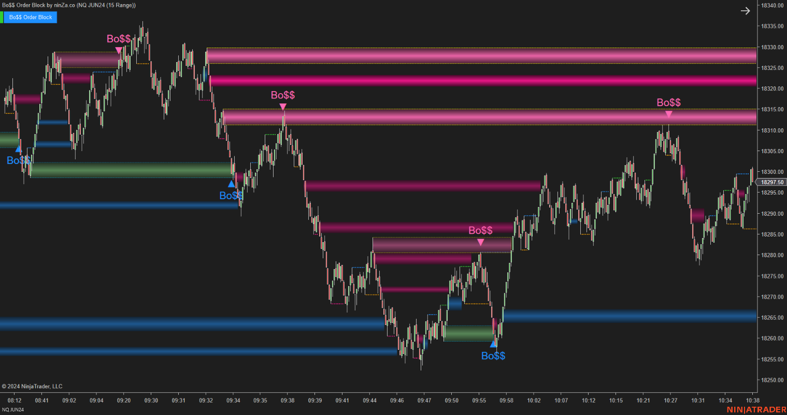This screenshot has height=415, width=787.
Task: Click the blue Bo$$ arrow at the far left
Action: pyautogui.click(x=18, y=149)
